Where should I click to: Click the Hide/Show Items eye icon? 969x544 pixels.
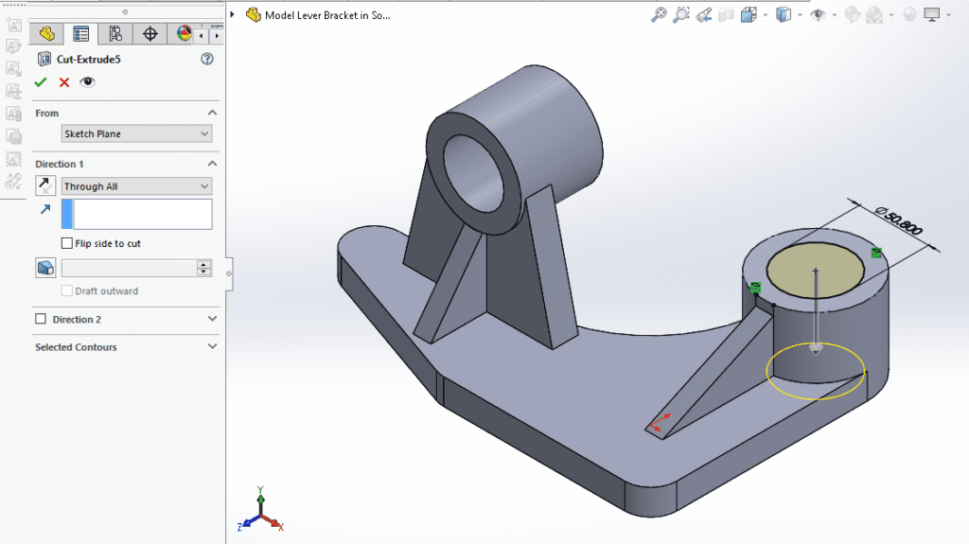818,15
